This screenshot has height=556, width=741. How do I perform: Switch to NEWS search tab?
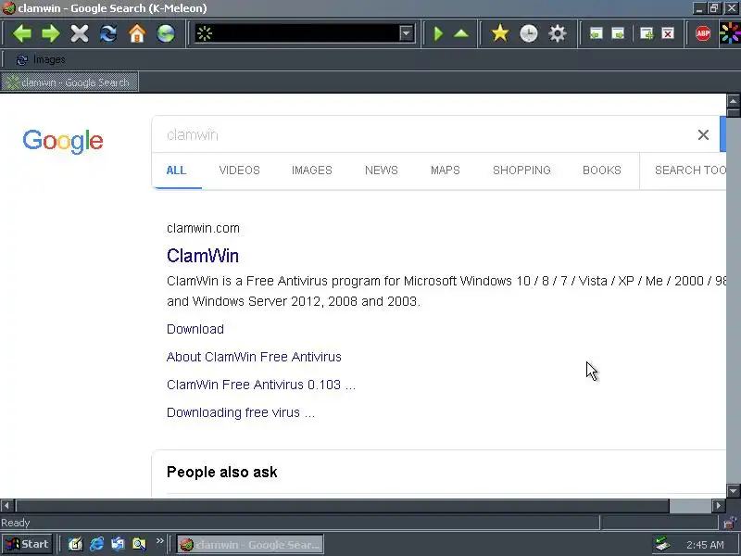pos(382,171)
